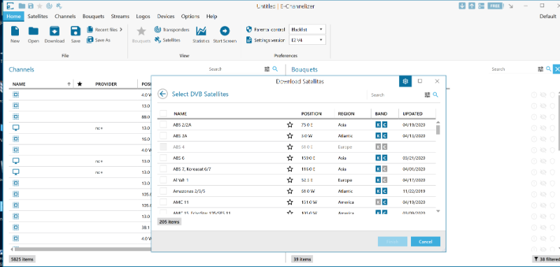The height and width of the screenshot is (267, 560).
Task: Click the FREE license badge
Action: (495, 6)
